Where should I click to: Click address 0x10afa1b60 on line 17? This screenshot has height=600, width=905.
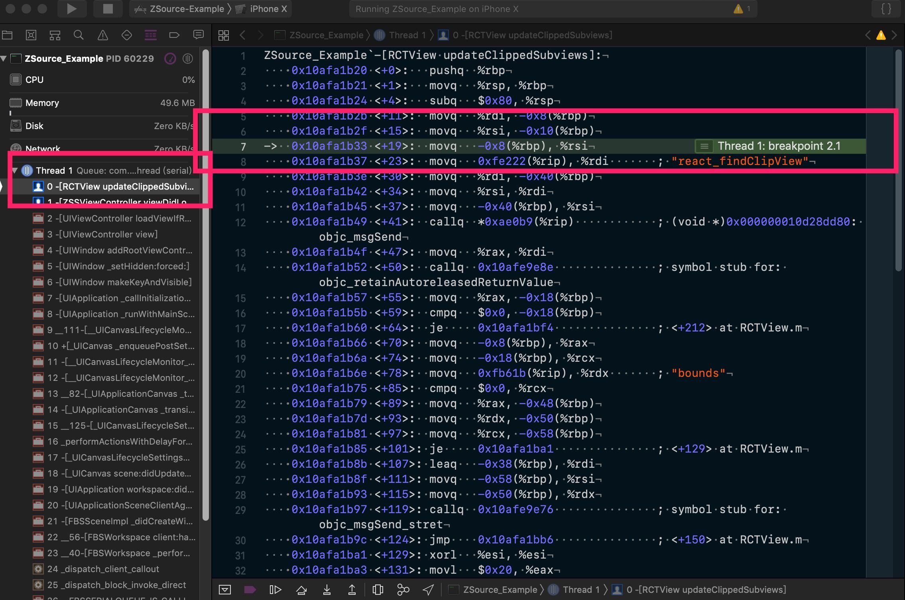(x=329, y=328)
